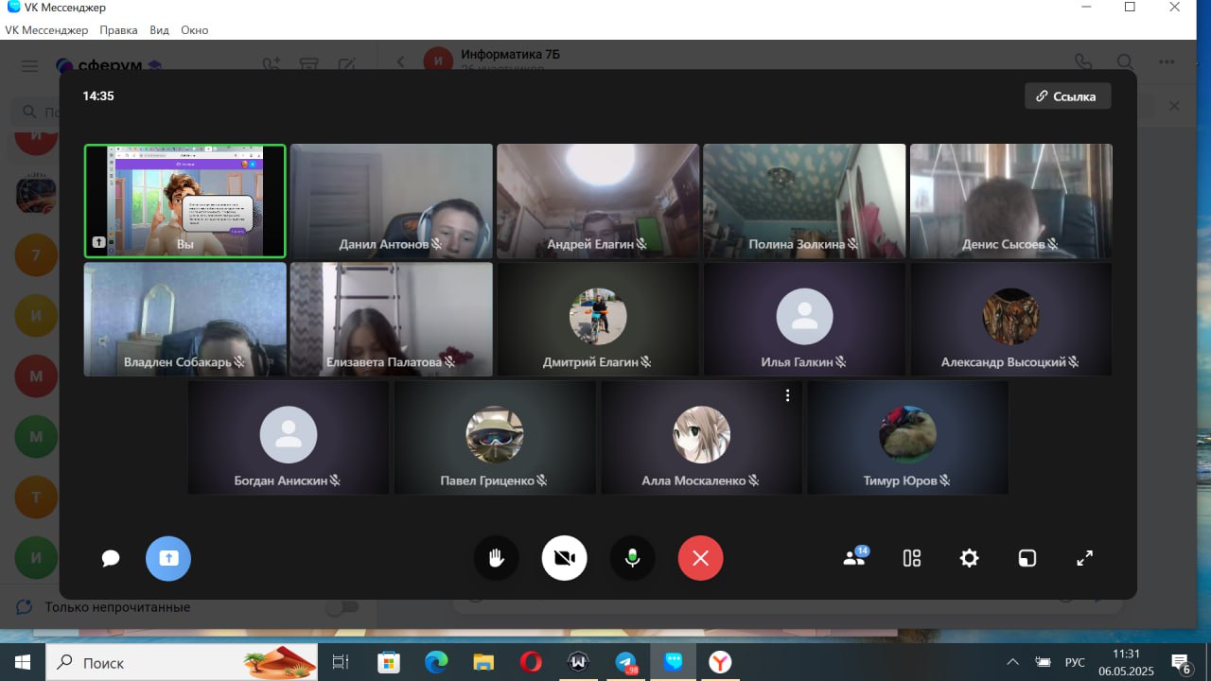The width and height of the screenshot is (1211, 681).
Task: Click Тимур Юров avatar
Action: 907,434
